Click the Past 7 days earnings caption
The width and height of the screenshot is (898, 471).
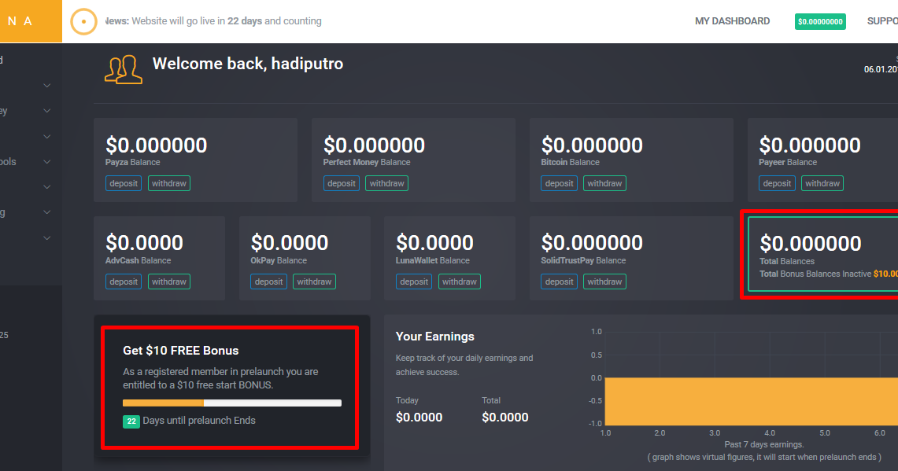pos(764,444)
